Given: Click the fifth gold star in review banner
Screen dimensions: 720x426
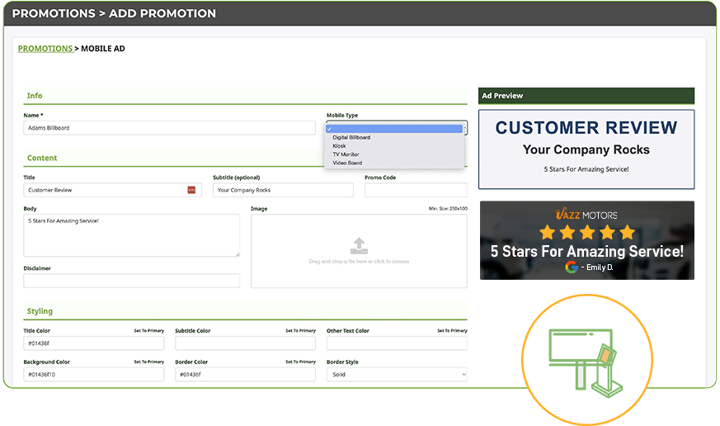Looking at the screenshot, I should coord(628,232).
